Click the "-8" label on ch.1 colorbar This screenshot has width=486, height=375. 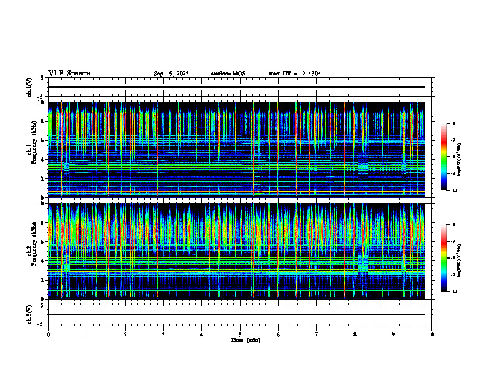coord(453,157)
